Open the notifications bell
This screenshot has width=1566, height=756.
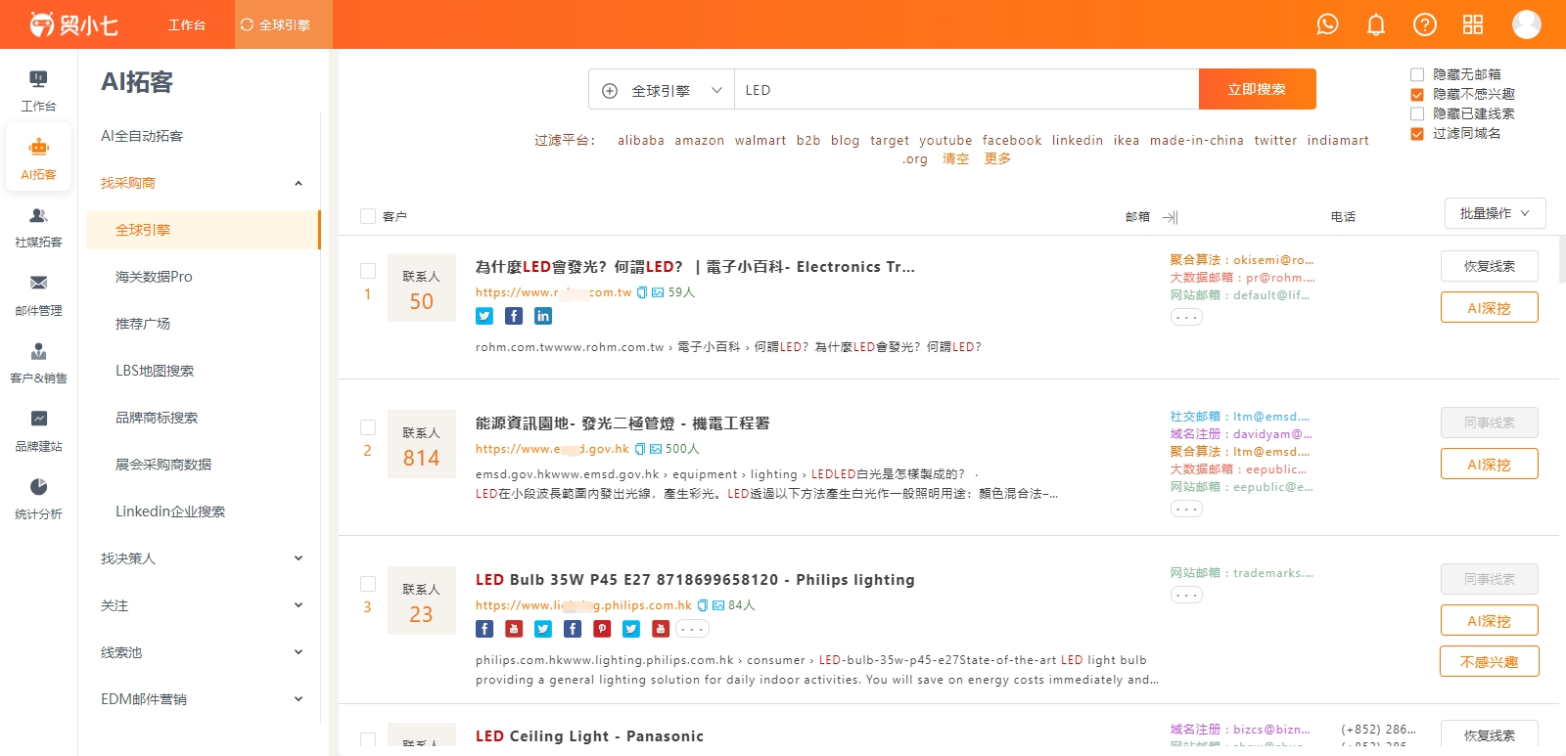tap(1376, 24)
